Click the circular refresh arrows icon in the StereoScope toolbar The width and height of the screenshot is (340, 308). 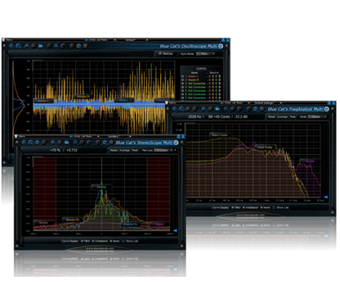click(105, 143)
